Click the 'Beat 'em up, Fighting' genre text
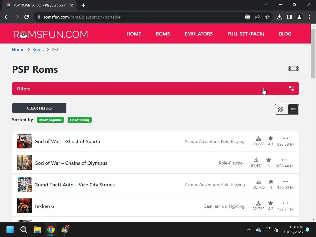Viewport: 316px width, 237px height. tap(224, 206)
